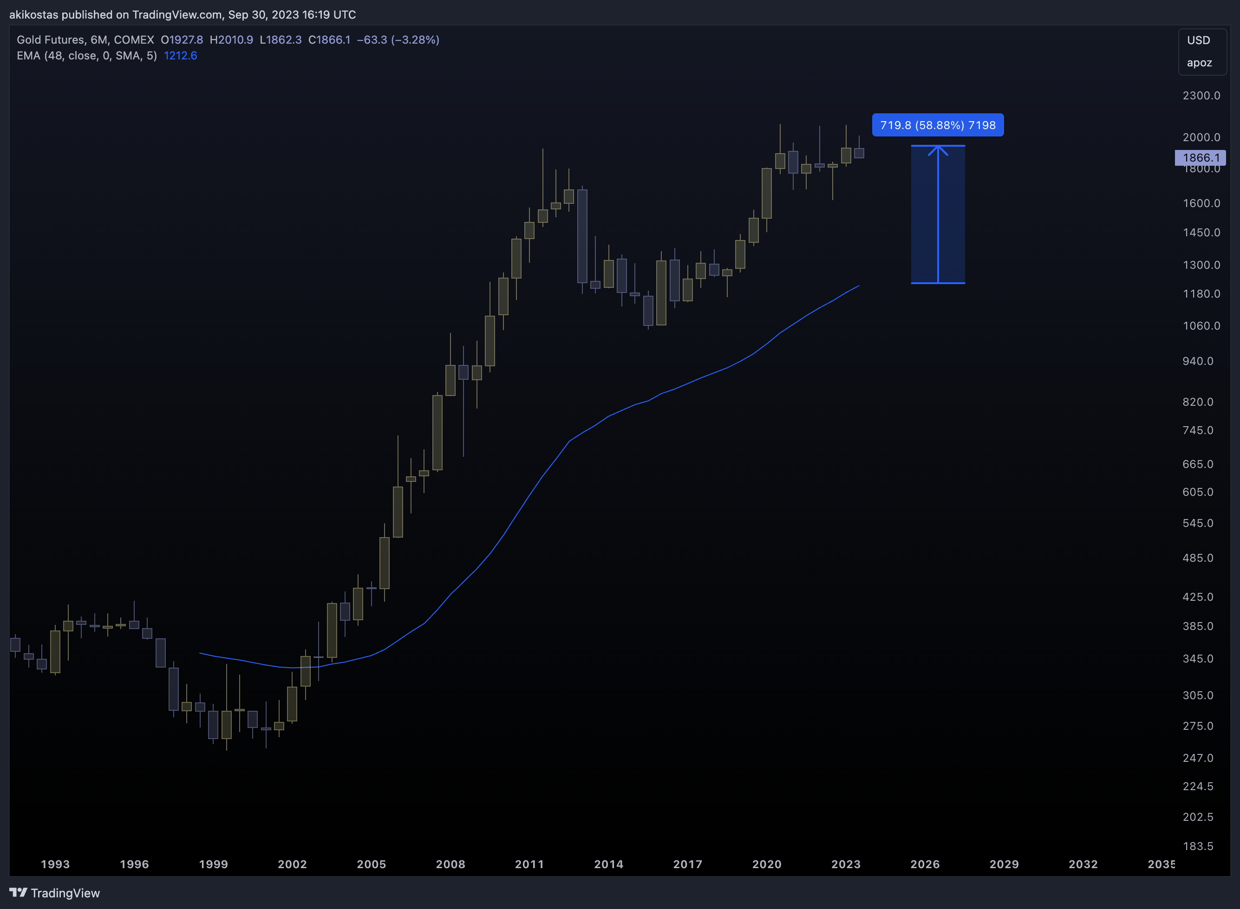Click the 345.0 price axis label
This screenshot has width=1240, height=909.
[1198, 659]
